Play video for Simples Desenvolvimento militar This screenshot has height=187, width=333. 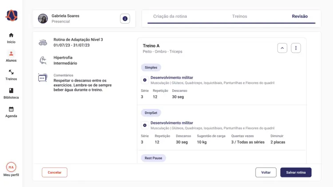tap(145, 80)
